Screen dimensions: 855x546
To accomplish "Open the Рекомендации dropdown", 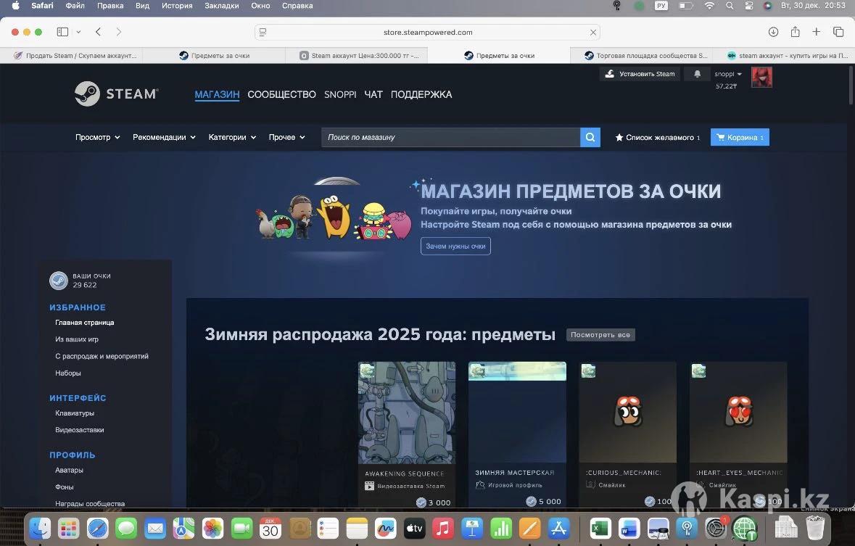I will [164, 137].
